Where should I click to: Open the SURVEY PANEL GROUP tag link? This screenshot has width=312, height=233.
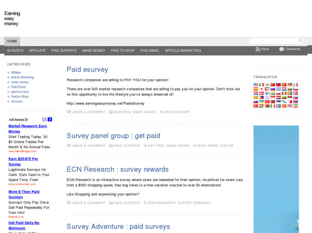[213, 146]
